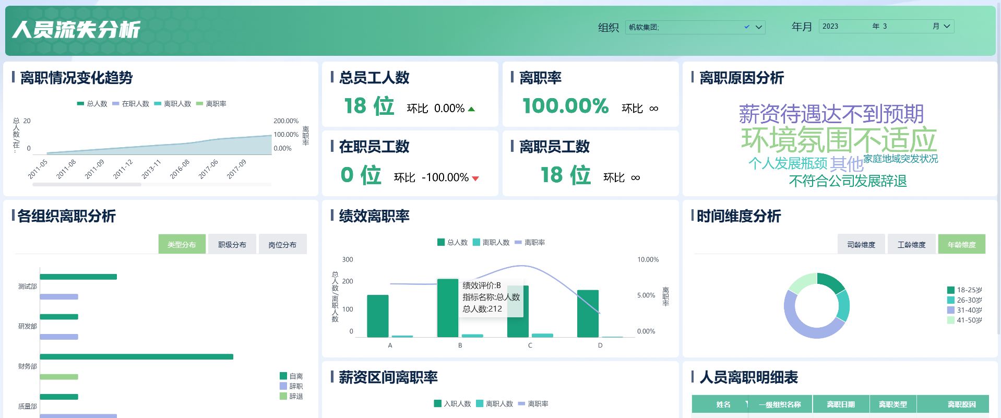Click the 41-50岁 donut legend item
This screenshot has height=418, width=1001.
coord(964,320)
